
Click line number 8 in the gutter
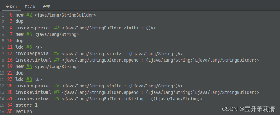3,60
